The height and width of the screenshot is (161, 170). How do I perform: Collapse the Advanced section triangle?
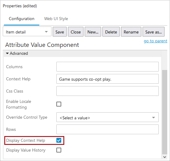[7, 53]
